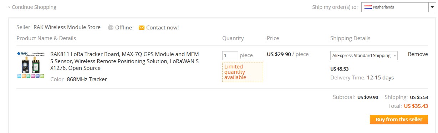Click the Offline status icon

click(111, 28)
